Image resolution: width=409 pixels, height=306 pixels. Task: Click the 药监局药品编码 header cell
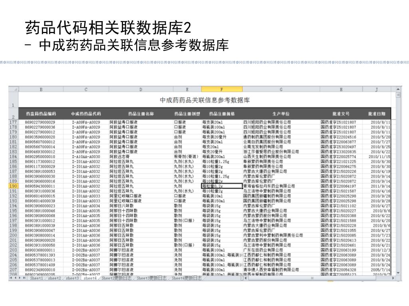(41, 114)
